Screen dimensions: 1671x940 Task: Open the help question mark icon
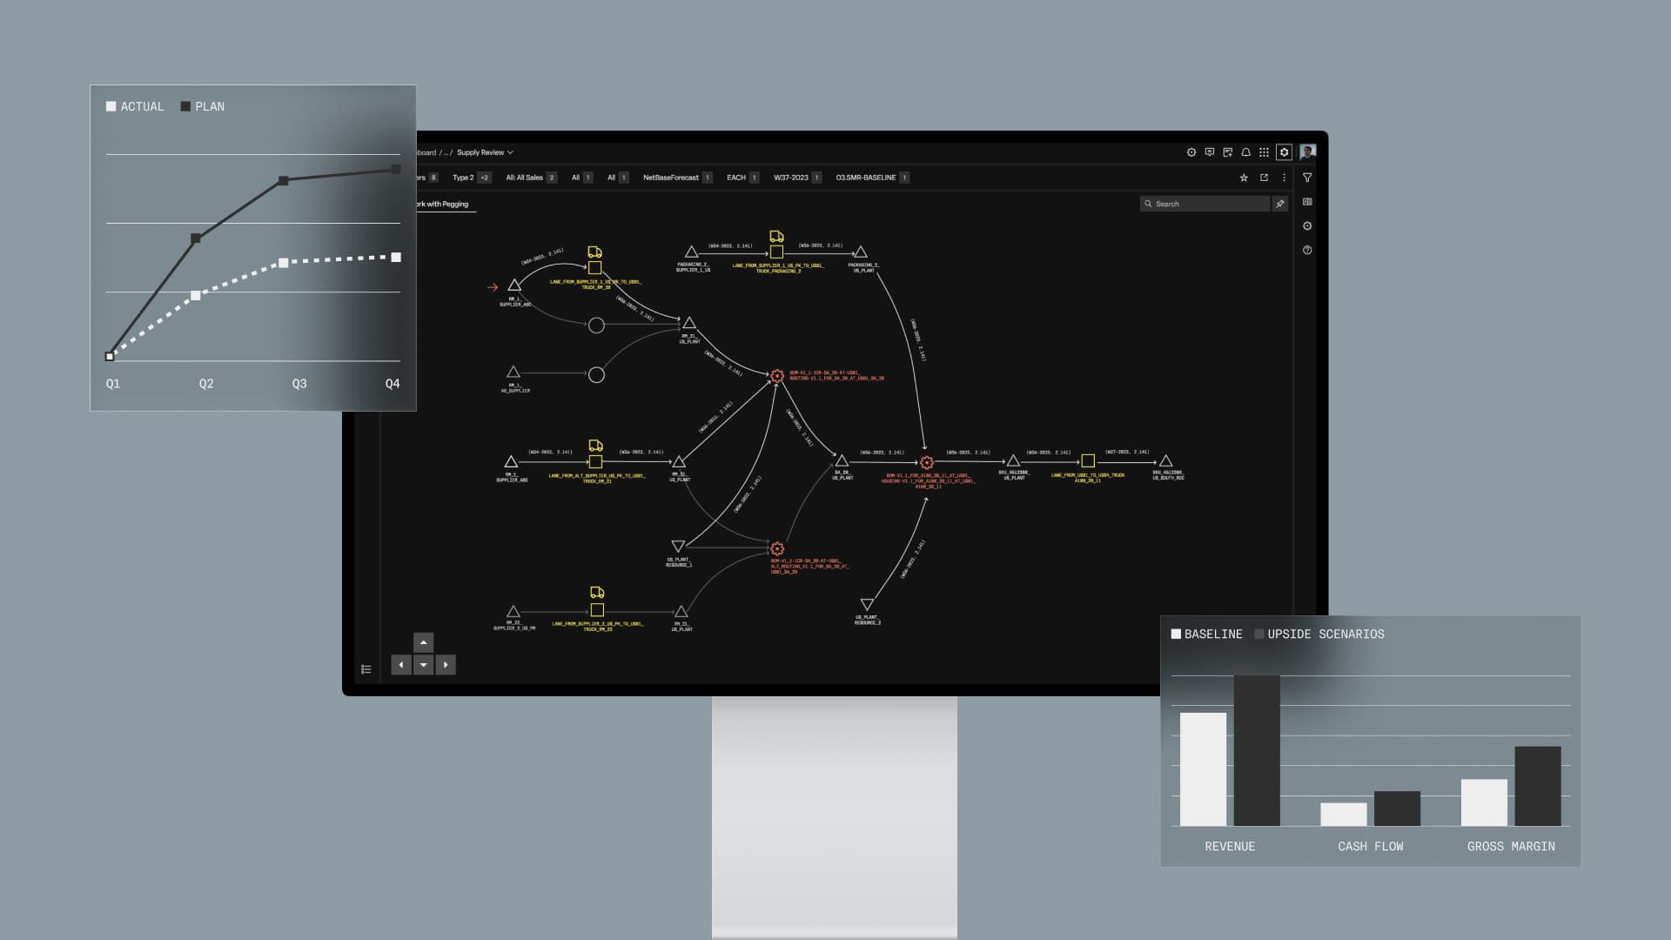pos(1307,251)
